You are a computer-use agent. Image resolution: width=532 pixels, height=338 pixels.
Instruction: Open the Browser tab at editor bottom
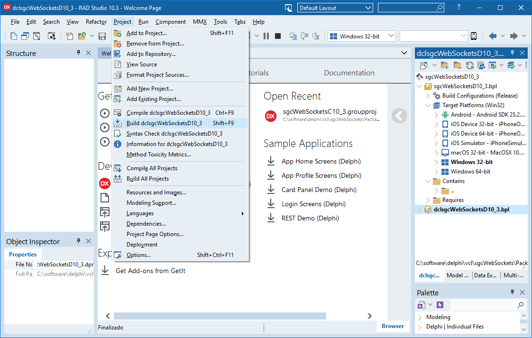tap(393, 326)
